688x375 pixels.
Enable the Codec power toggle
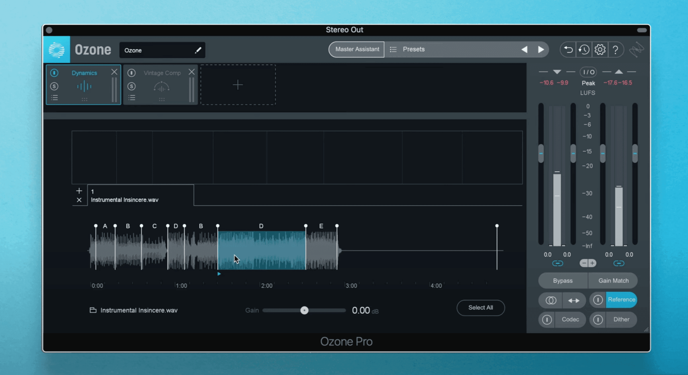(547, 319)
